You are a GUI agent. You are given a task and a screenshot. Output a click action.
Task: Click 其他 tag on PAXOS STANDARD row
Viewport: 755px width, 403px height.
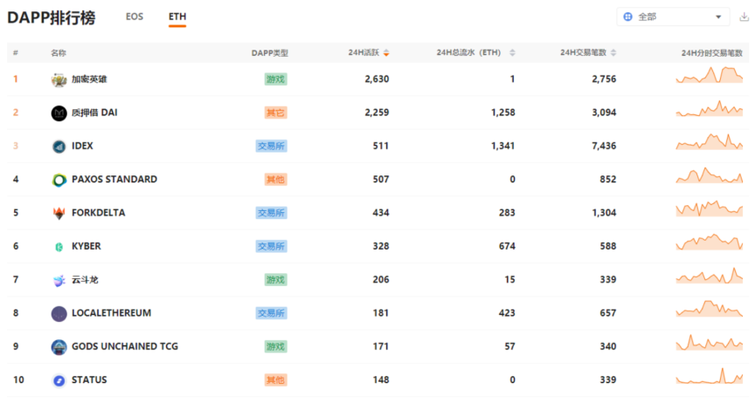pyautogui.click(x=275, y=180)
